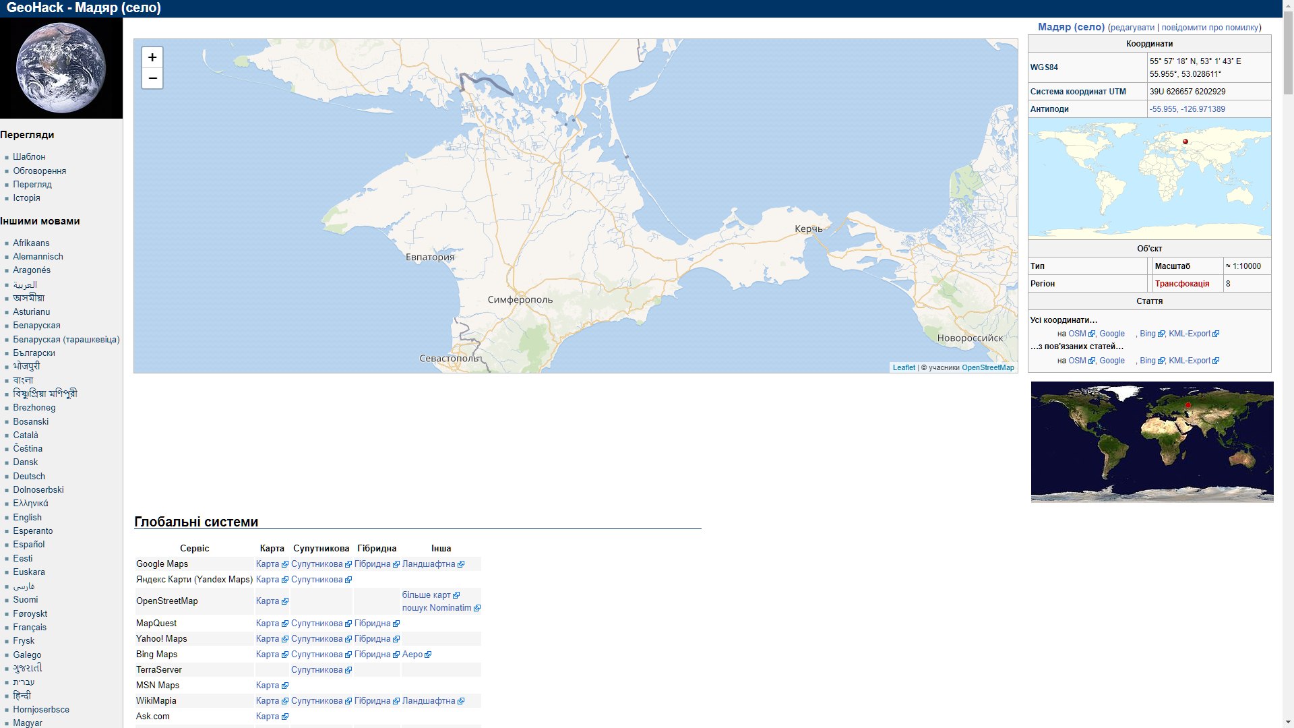
Task: Open Google Maps Карта link
Action: 268,564
